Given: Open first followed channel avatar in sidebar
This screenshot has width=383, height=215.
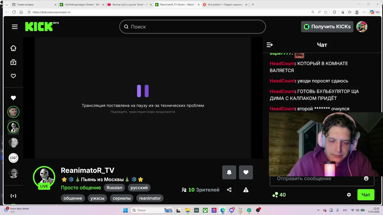Looking at the screenshot, I should click(x=13, y=112).
